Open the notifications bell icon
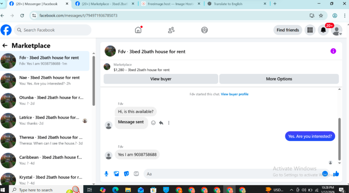The width and height of the screenshot is (349, 193). (323, 30)
